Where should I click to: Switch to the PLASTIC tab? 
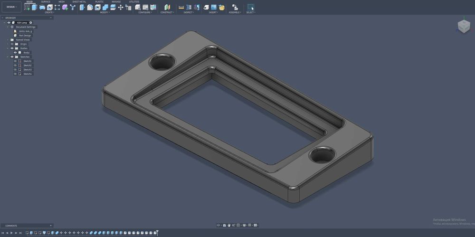[x=99, y=1]
